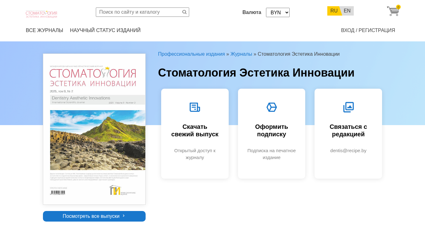This screenshot has width=425, height=239.
Task: Open the shopping cart icon
Action: coord(393,11)
